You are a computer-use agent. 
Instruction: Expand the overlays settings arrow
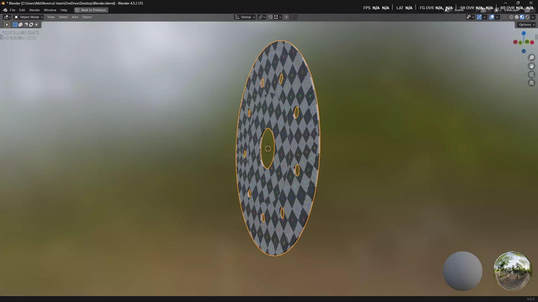[497, 17]
